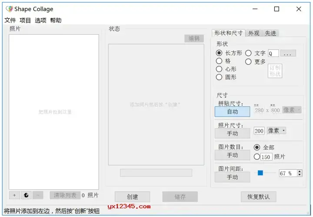Switch to the 形状和尺寸 tab

tap(229, 33)
